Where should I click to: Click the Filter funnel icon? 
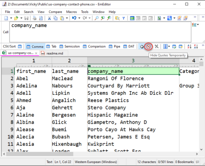[x=123, y=18]
